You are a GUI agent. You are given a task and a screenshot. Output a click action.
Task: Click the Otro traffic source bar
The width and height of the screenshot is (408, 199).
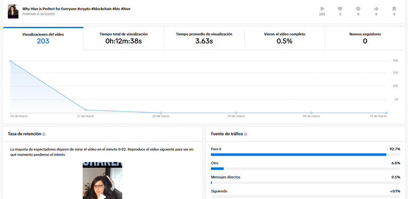coord(305,169)
